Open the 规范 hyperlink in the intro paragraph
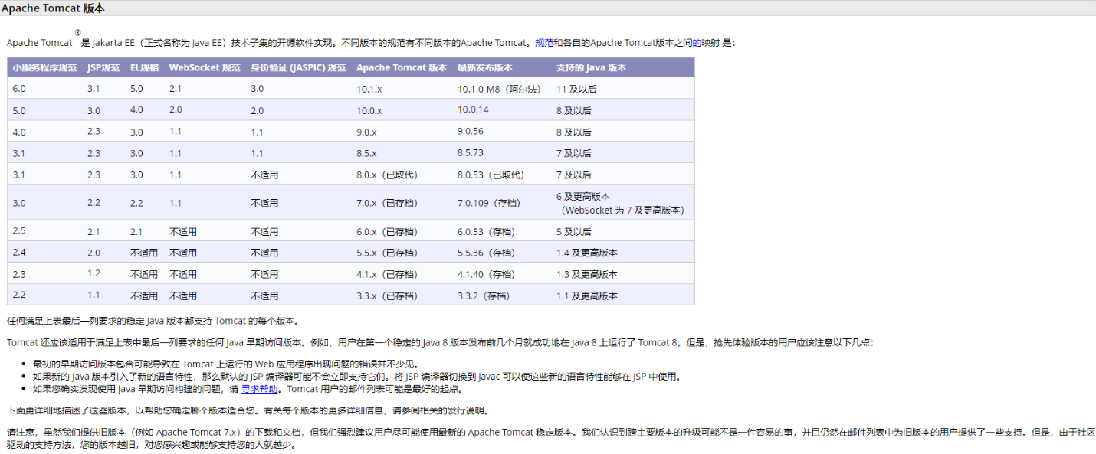Viewport: 1096px width, 454px height. 544,43
